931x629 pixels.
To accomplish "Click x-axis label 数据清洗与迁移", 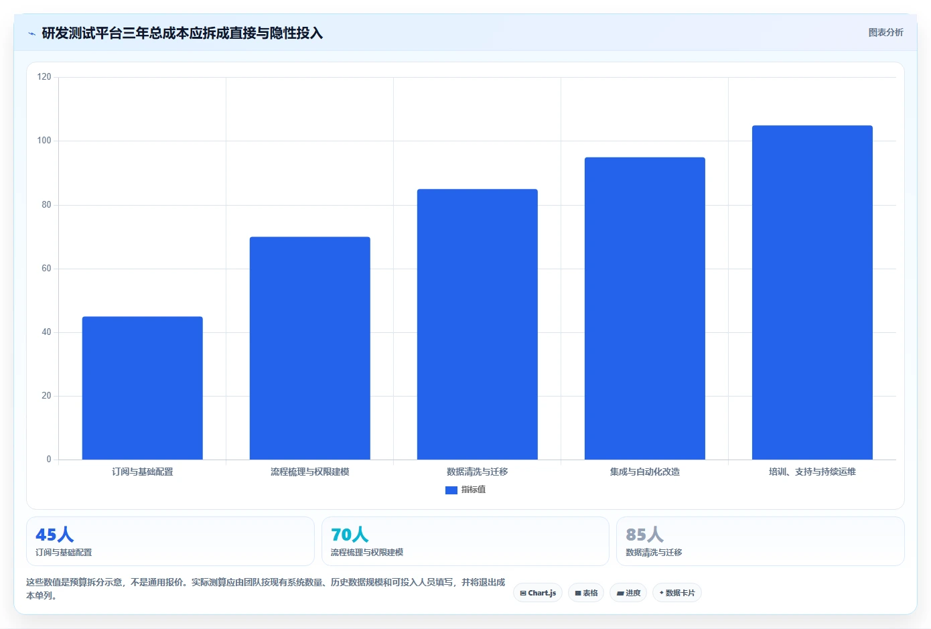I will point(478,472).
